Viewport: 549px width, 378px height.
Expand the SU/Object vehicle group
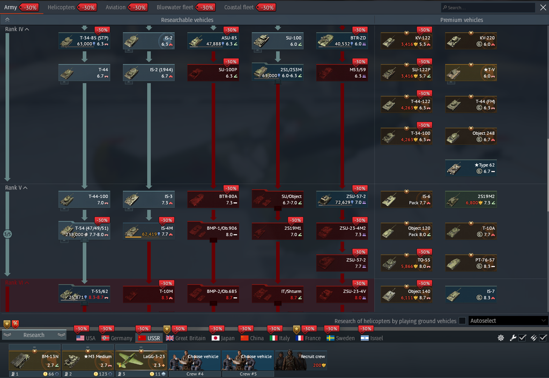point(278,199)
